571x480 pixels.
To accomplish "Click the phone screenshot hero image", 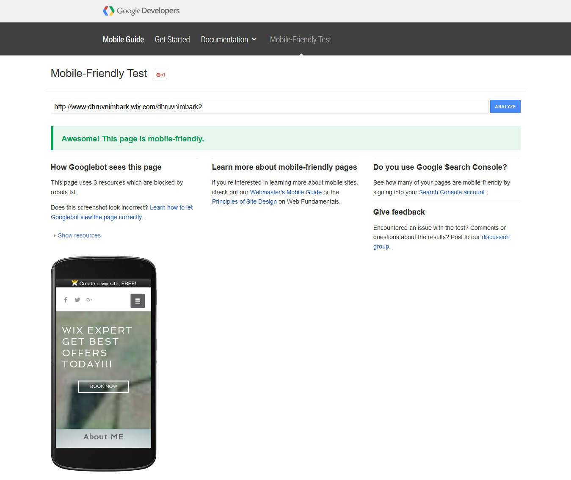I will point(104,370).
